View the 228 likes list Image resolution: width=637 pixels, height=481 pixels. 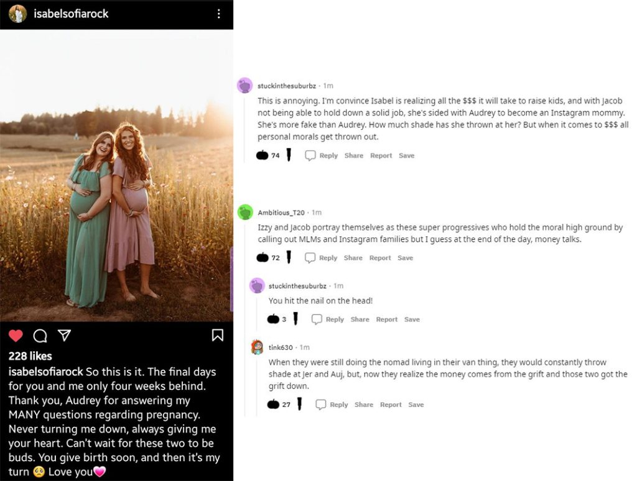pos(30,356)
